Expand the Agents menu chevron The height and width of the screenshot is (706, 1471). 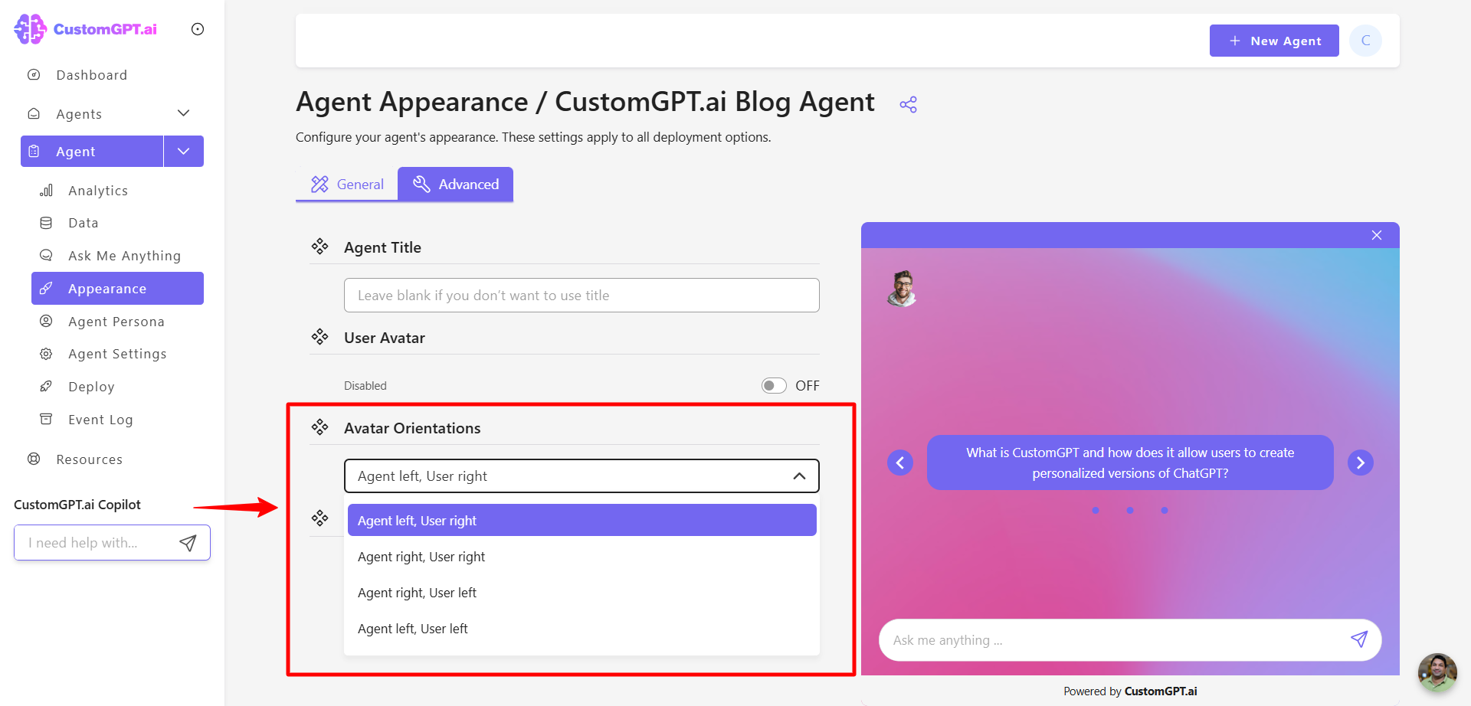pyautogui.click(x=183, y=113)
